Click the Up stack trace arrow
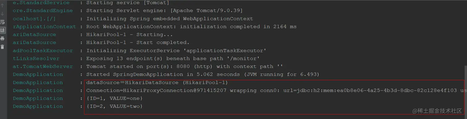The width and height of the screenshot is (467, 119). (2, 6)
